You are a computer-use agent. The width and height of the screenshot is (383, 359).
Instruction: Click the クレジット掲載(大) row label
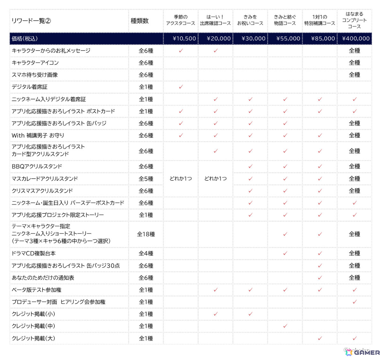tap(33, 338)
